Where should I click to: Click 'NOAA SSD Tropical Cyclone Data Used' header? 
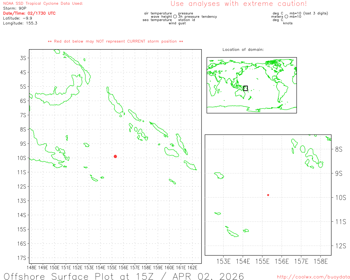(x=43, y=4)
